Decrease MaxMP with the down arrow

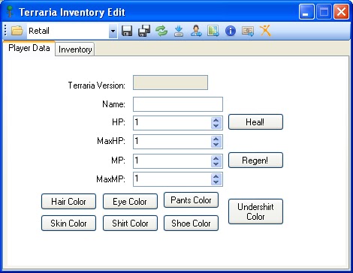tap(216, 182)
